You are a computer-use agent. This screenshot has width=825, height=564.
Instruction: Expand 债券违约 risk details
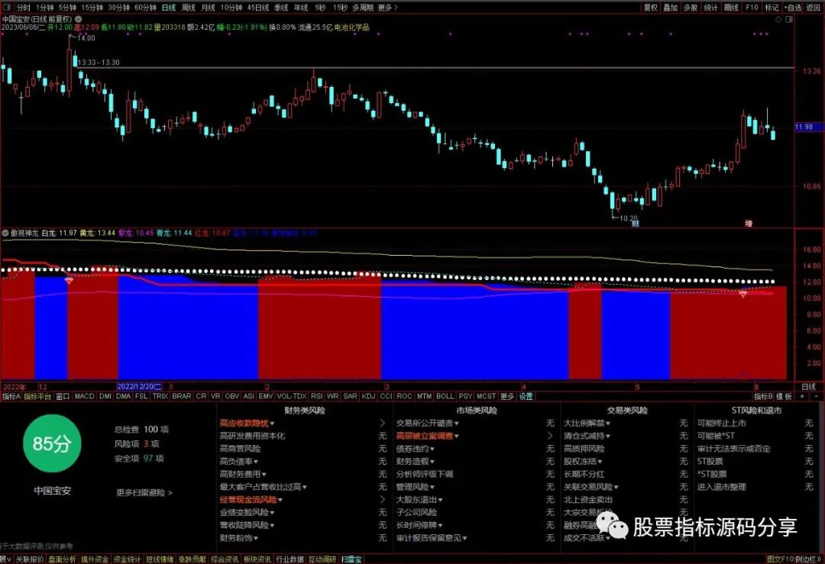coord(415,448)
